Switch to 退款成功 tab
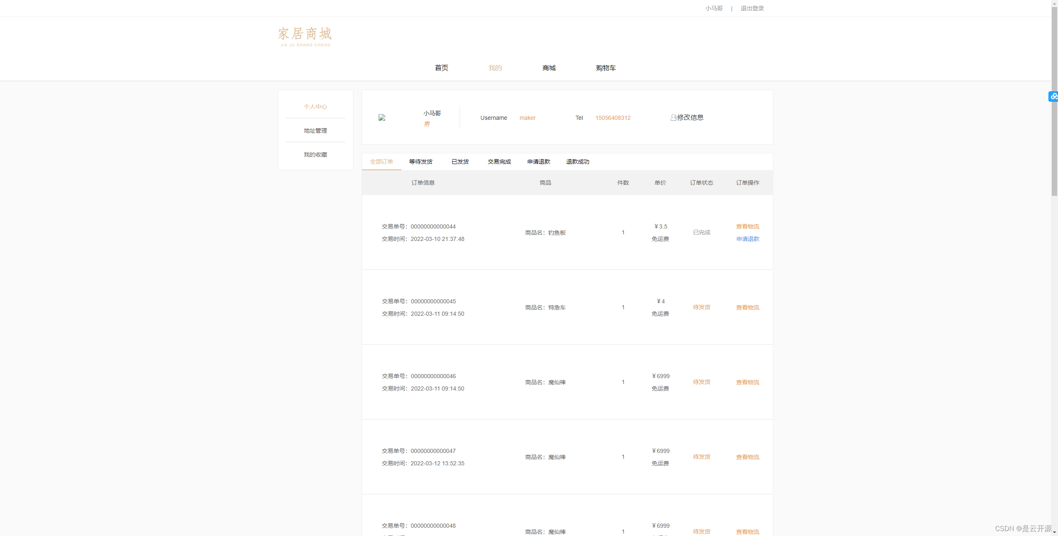This screenshot has height=536, width=1058. tap(578, 162)
